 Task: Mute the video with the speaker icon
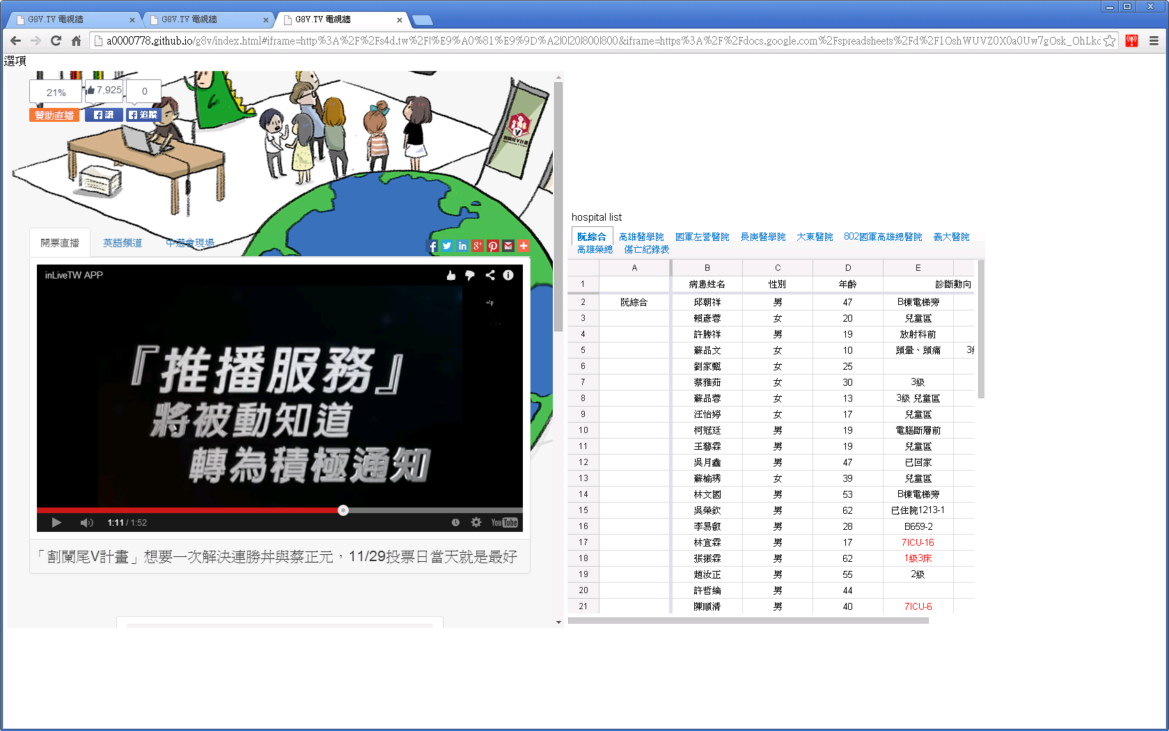click(86, 523)
